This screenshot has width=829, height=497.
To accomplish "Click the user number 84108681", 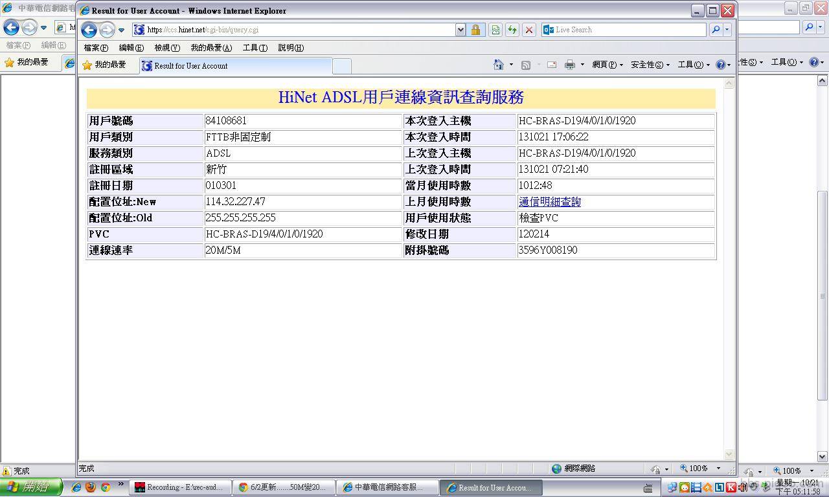I will pos(226,121).
